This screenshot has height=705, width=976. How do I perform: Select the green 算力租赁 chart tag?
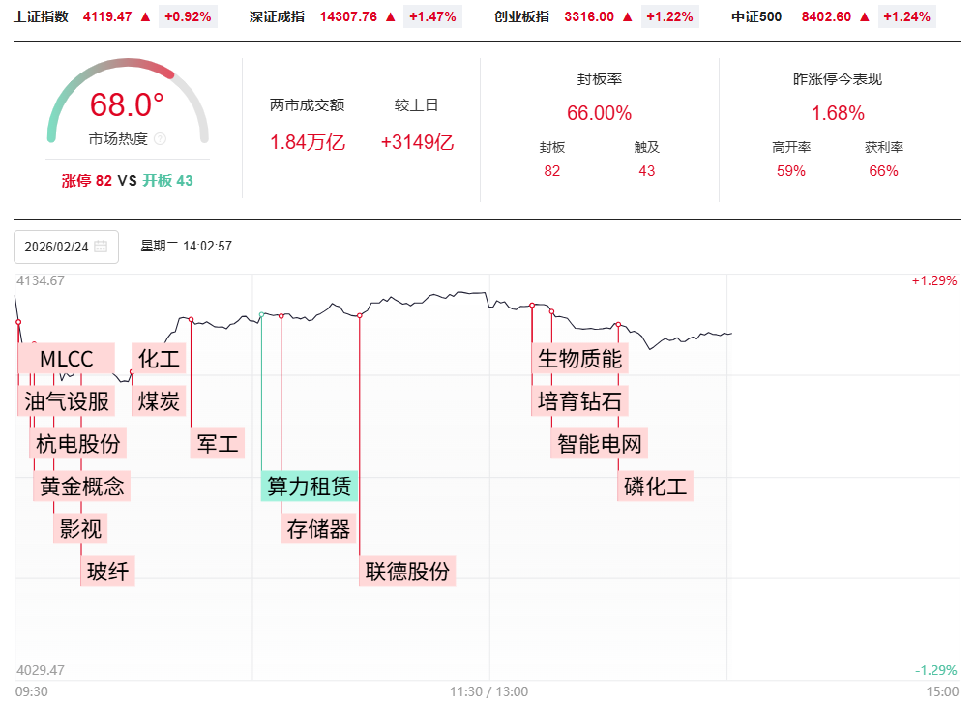310,485
